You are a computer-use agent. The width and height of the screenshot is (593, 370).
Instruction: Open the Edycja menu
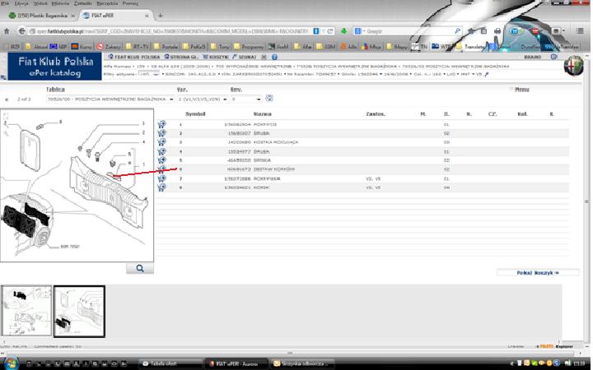pyautogui.click(x=21, y=3)
